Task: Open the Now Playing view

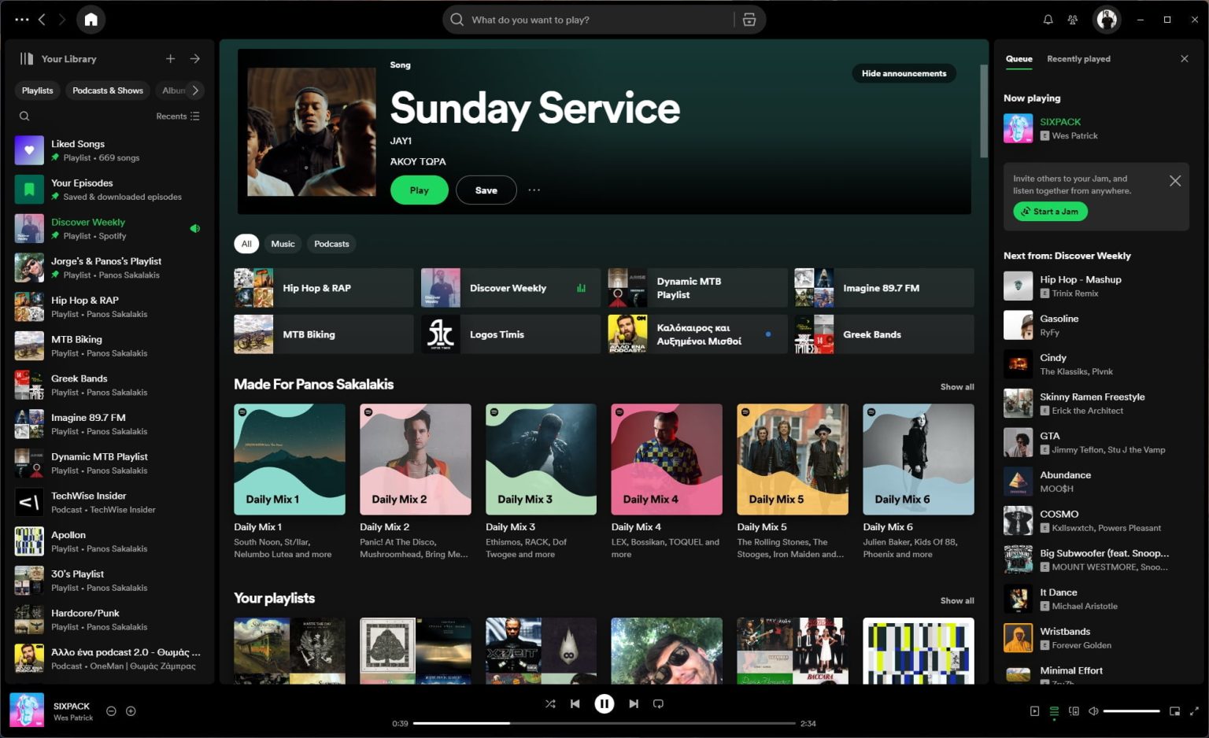Action: [1034, 710]
